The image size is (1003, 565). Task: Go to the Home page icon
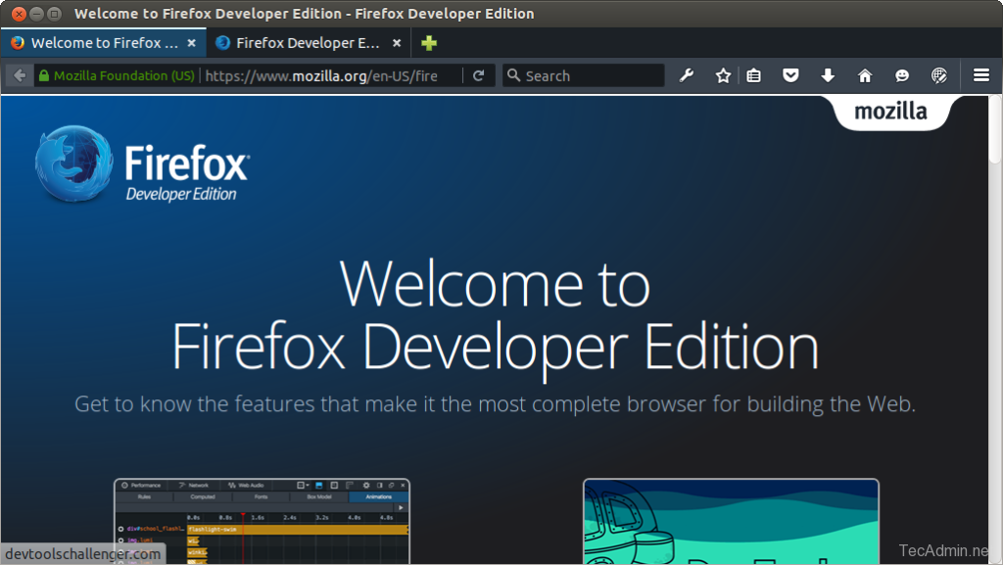pos(864,75)
